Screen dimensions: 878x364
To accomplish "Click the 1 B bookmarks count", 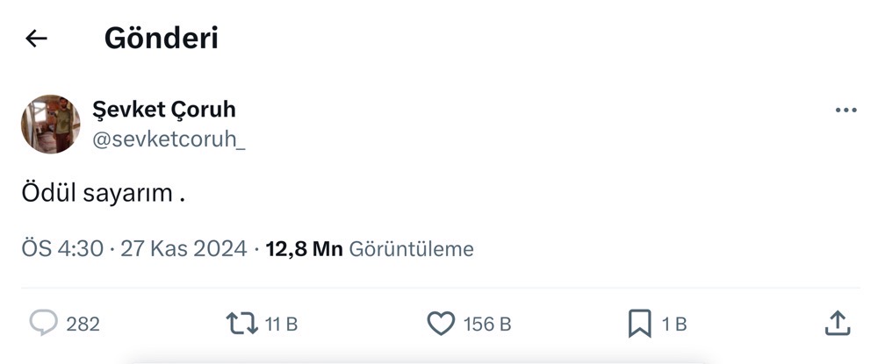I will point(673,325).
